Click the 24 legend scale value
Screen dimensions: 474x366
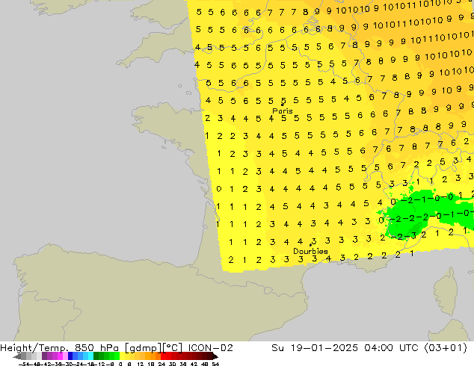[x=161, y=364]
